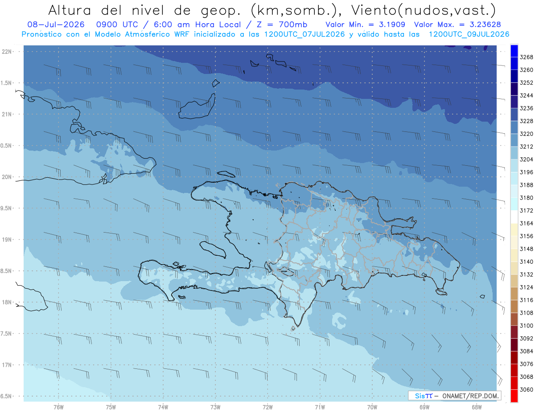Click the 19N latitude label
Screen dimensions: 535x413
coord(7,240)
